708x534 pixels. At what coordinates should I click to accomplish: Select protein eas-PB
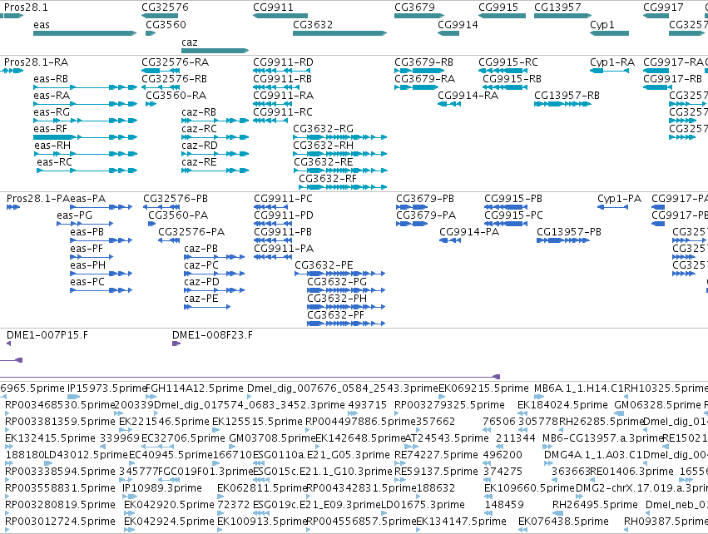coord(101,240)
